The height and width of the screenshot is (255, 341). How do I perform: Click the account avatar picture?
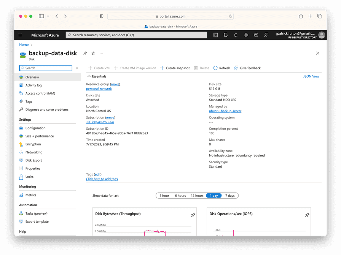coord(322,35)
